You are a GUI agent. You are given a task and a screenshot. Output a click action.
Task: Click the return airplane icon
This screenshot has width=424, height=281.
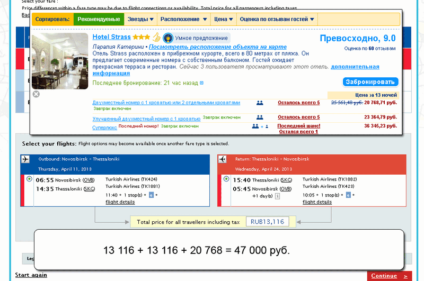(x=222, y=159)
